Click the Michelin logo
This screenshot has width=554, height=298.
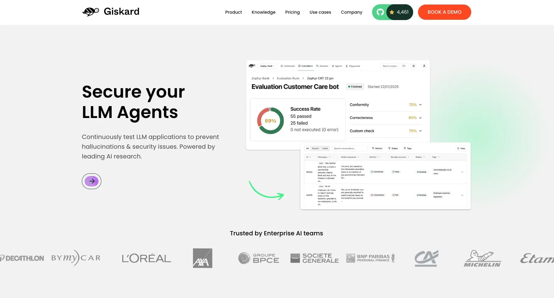point(483,258)
